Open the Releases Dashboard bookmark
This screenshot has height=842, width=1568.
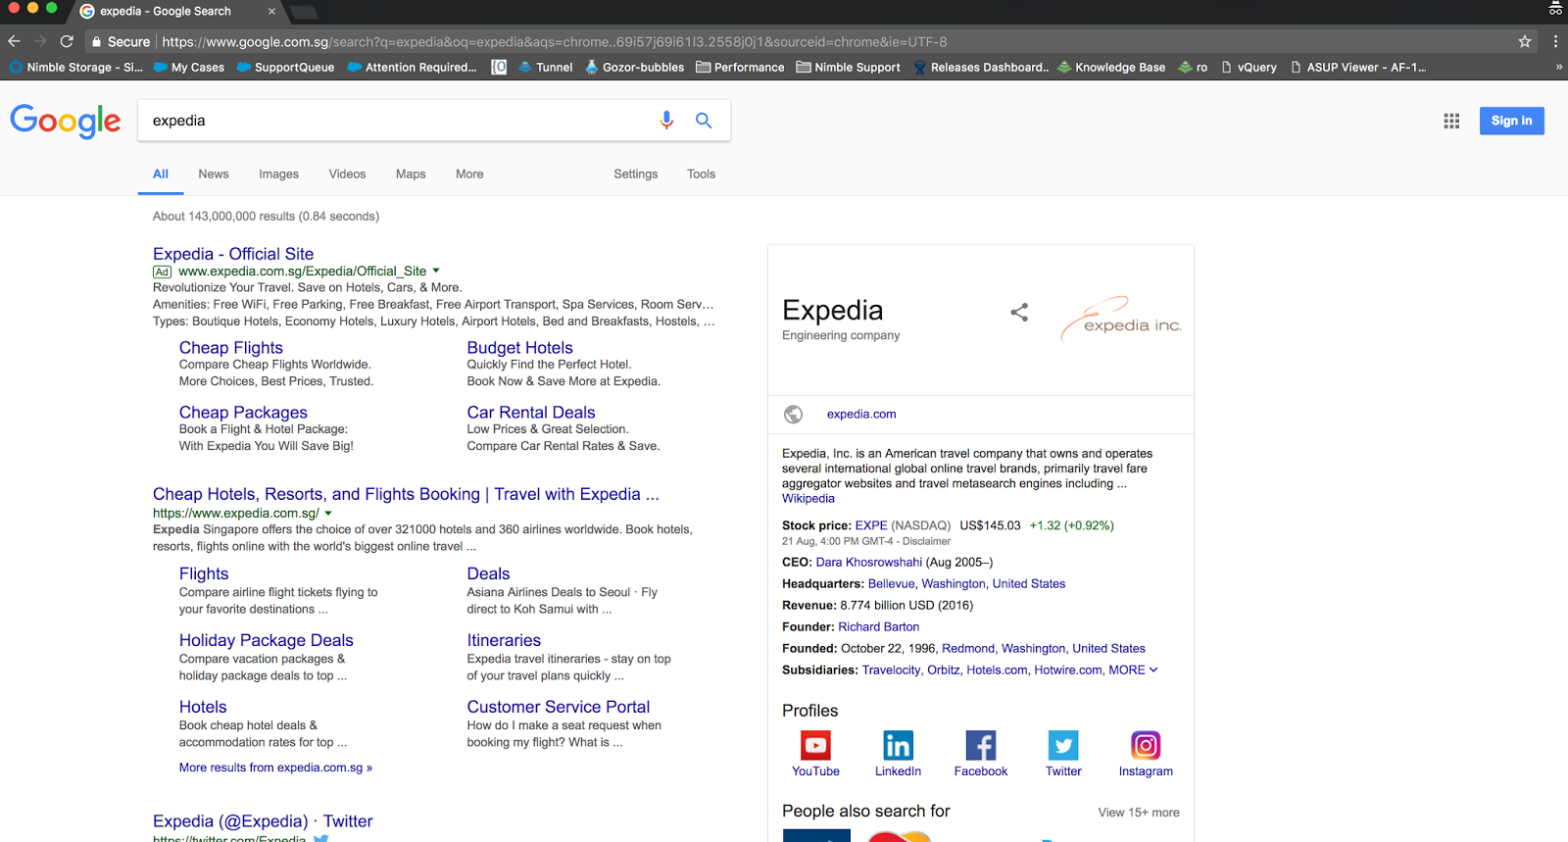click(x=981, y=68)
